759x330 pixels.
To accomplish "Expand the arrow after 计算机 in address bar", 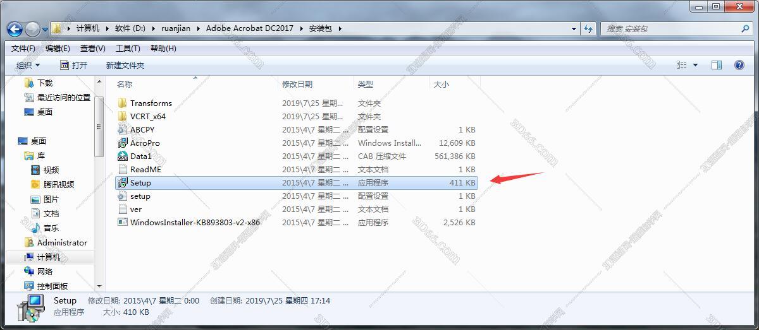I will pos(107,28).
